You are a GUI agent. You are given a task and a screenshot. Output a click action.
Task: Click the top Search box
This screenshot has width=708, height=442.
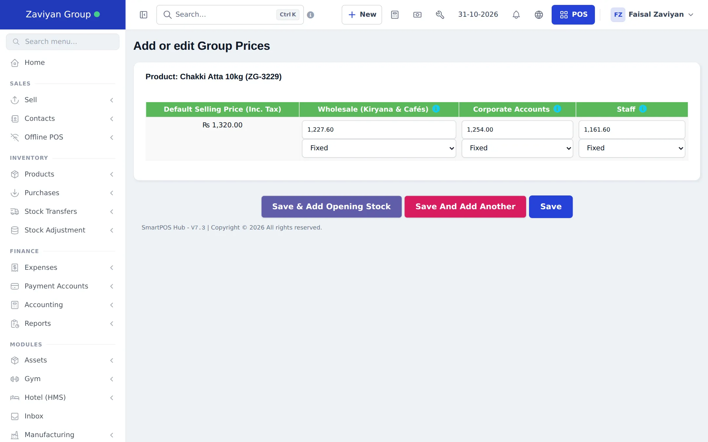click(230, 15)
